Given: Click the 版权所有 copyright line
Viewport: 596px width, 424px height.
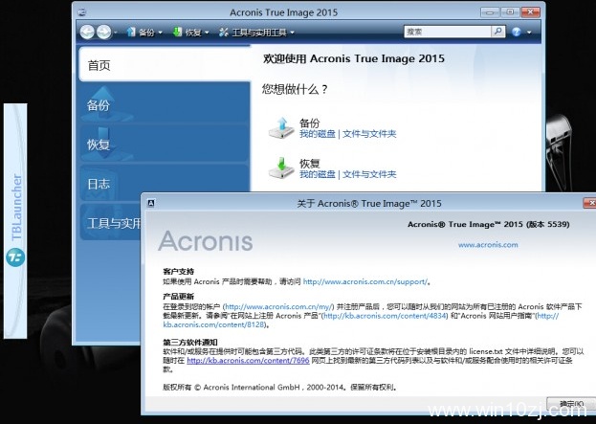Looking at the screenshot, I should coord(280,388).
